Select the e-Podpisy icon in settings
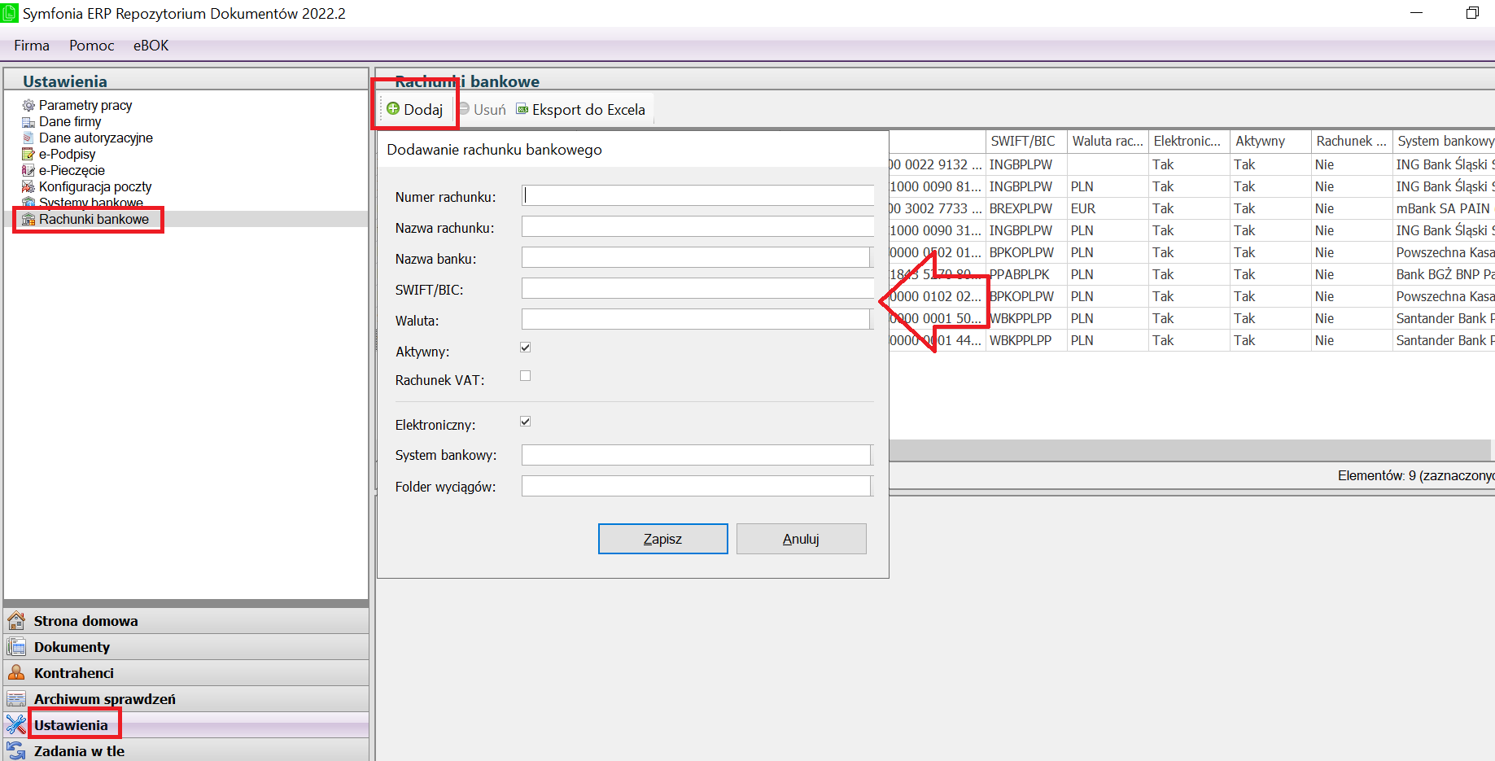This screenshot has width=1495, height=761. [28, 154]
